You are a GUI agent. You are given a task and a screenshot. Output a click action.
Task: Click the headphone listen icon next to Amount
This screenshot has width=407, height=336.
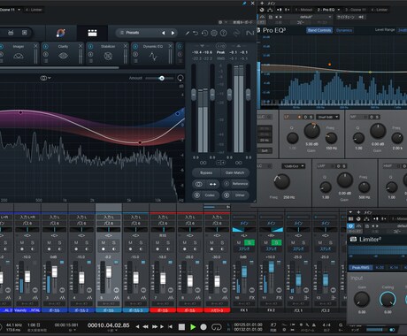click(180, 78)
